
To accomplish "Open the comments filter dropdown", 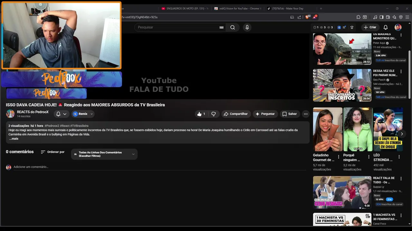I will pyautogui.click(x=104, y=154).
